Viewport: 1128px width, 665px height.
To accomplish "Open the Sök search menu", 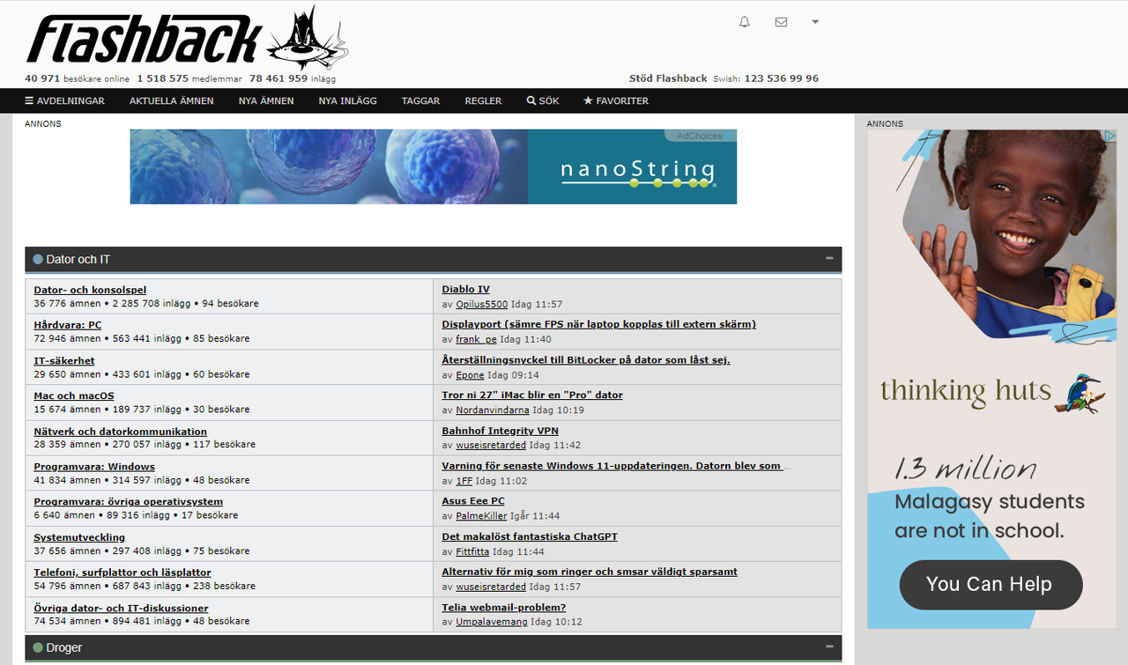I will pos(543,101).
